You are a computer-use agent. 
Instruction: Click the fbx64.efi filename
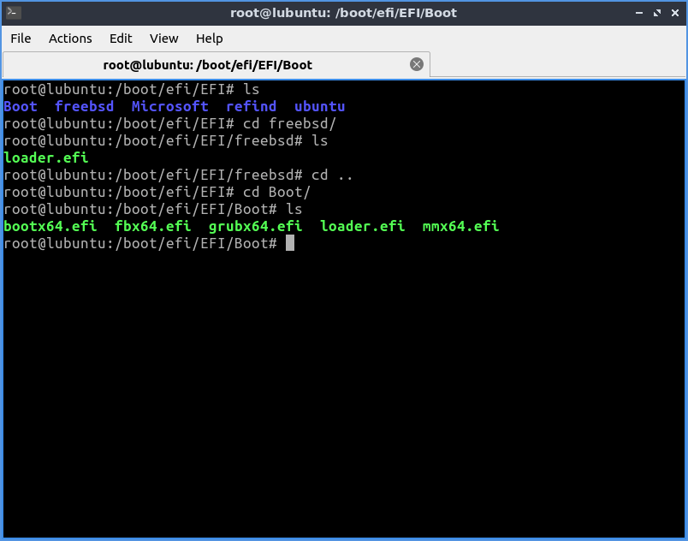click(152, 226)
